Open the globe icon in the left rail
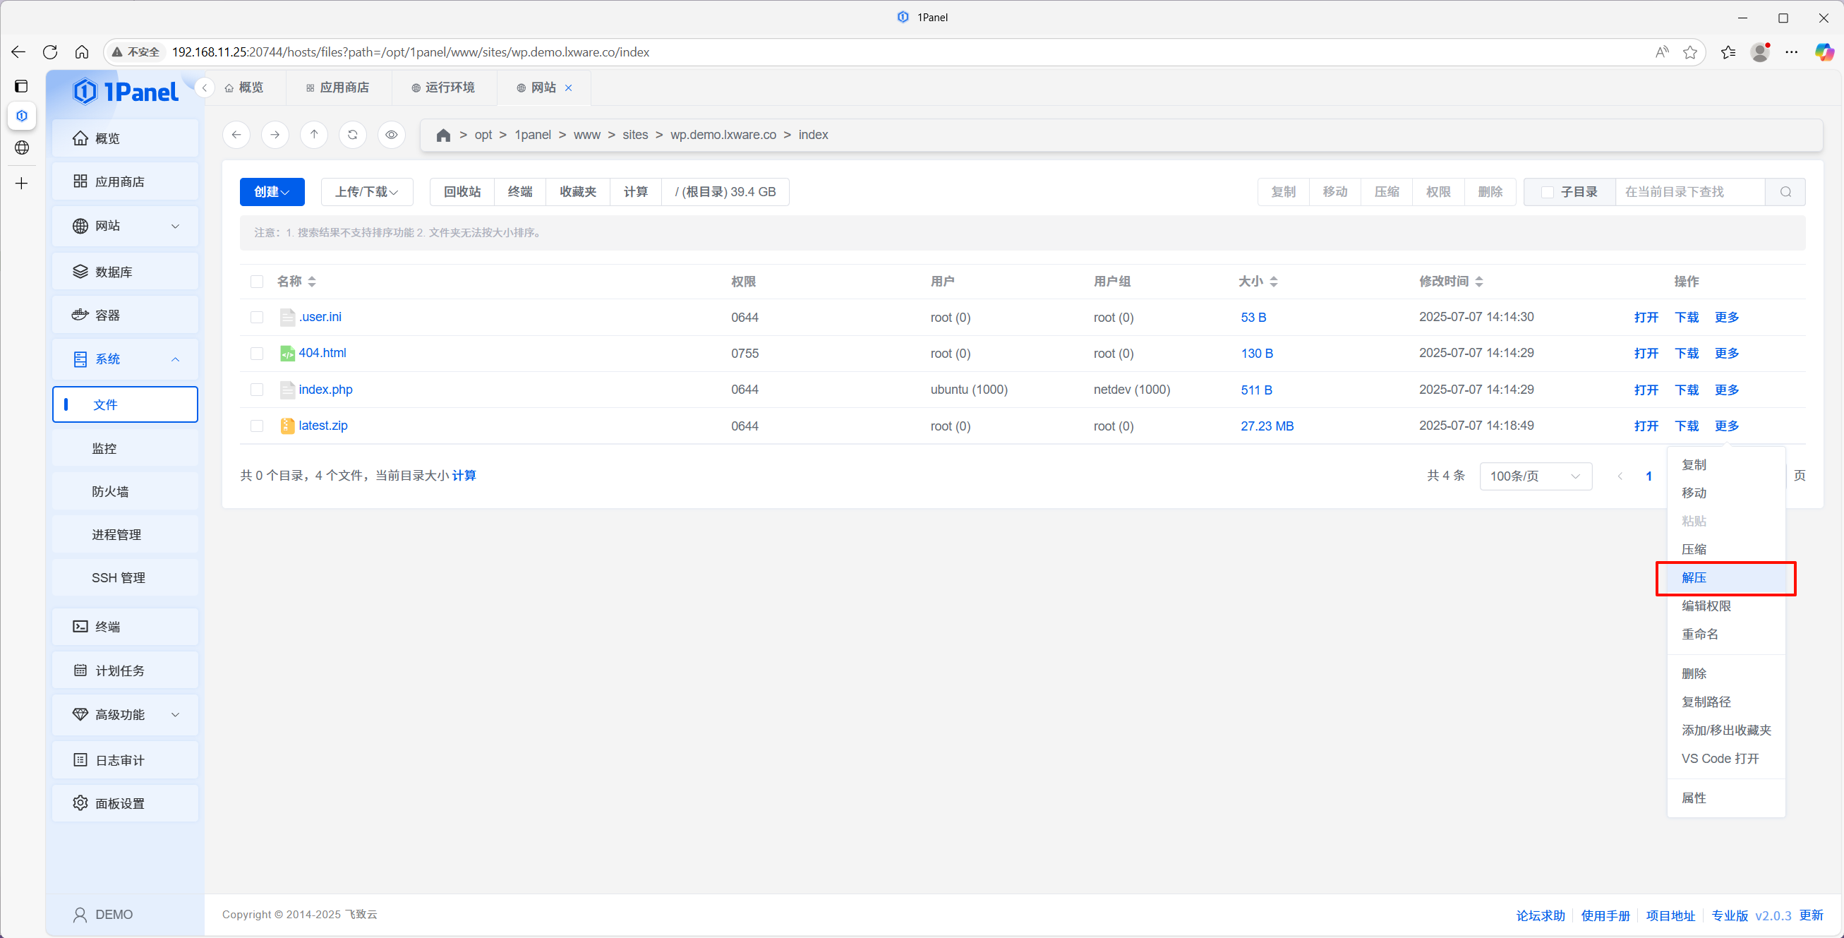 (x=21, y=148)
